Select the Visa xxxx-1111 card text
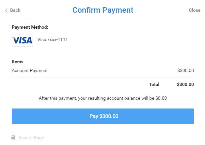This screenshot has width=205, height=145. (x=53, y=40)
